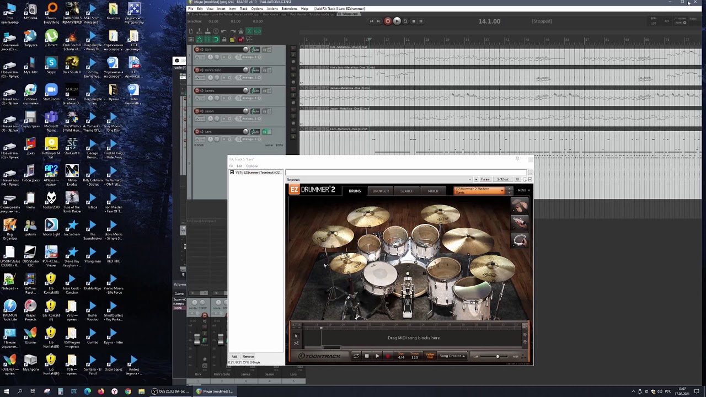
Task: Toggle the metronome toolbar icon
Action: coord(241,31)
